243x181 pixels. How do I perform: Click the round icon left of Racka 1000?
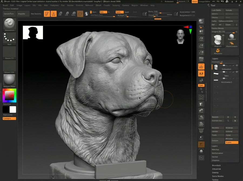point(144,14)
